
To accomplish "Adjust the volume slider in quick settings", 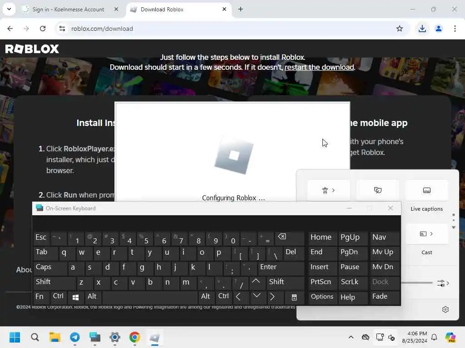I will (x=417, y=283).
